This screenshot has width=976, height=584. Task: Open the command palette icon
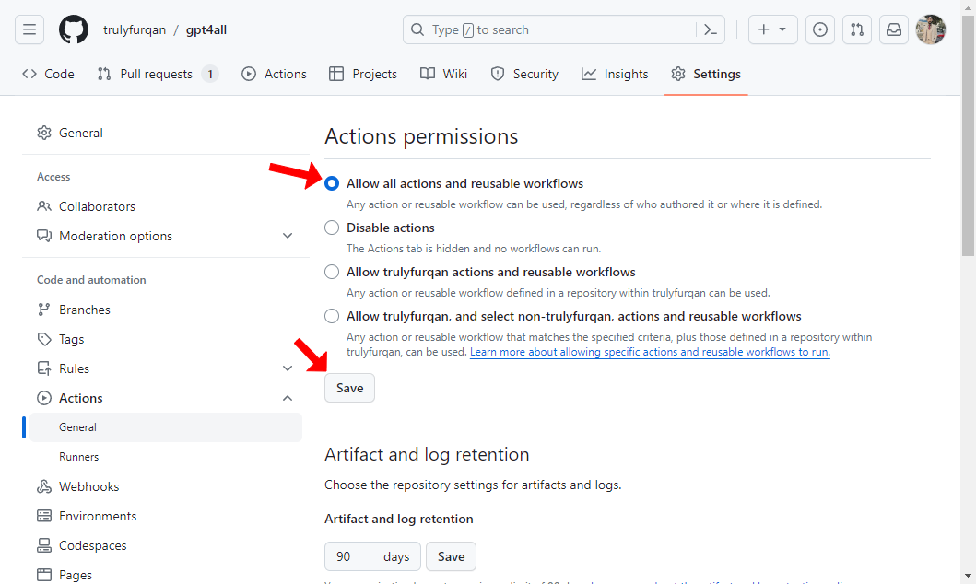[x=710, y=29]
